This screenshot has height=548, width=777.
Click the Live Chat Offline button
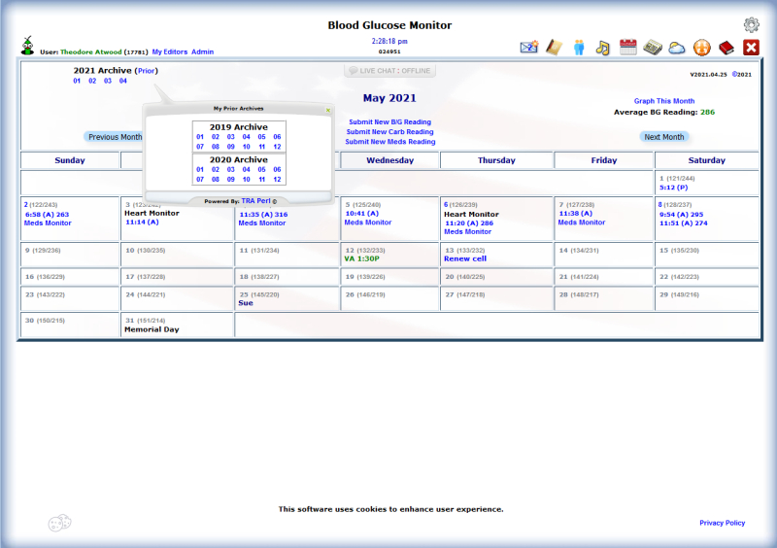(x=390, y=71)
